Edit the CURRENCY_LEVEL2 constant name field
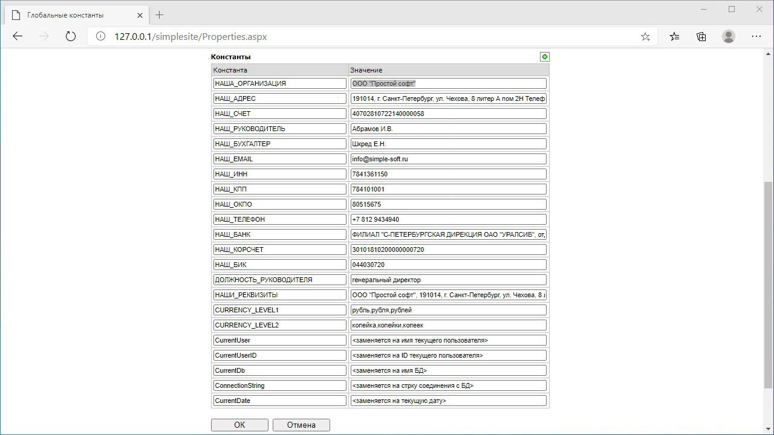This screenshot has height=435, width=774. (x=279, y=325)
